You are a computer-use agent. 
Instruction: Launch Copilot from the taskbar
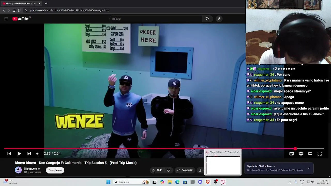click(x=162, y=182)
